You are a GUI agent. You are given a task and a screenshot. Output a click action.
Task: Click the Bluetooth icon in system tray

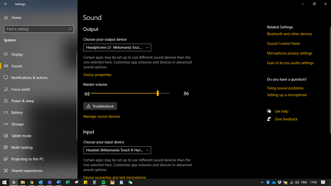268,182
